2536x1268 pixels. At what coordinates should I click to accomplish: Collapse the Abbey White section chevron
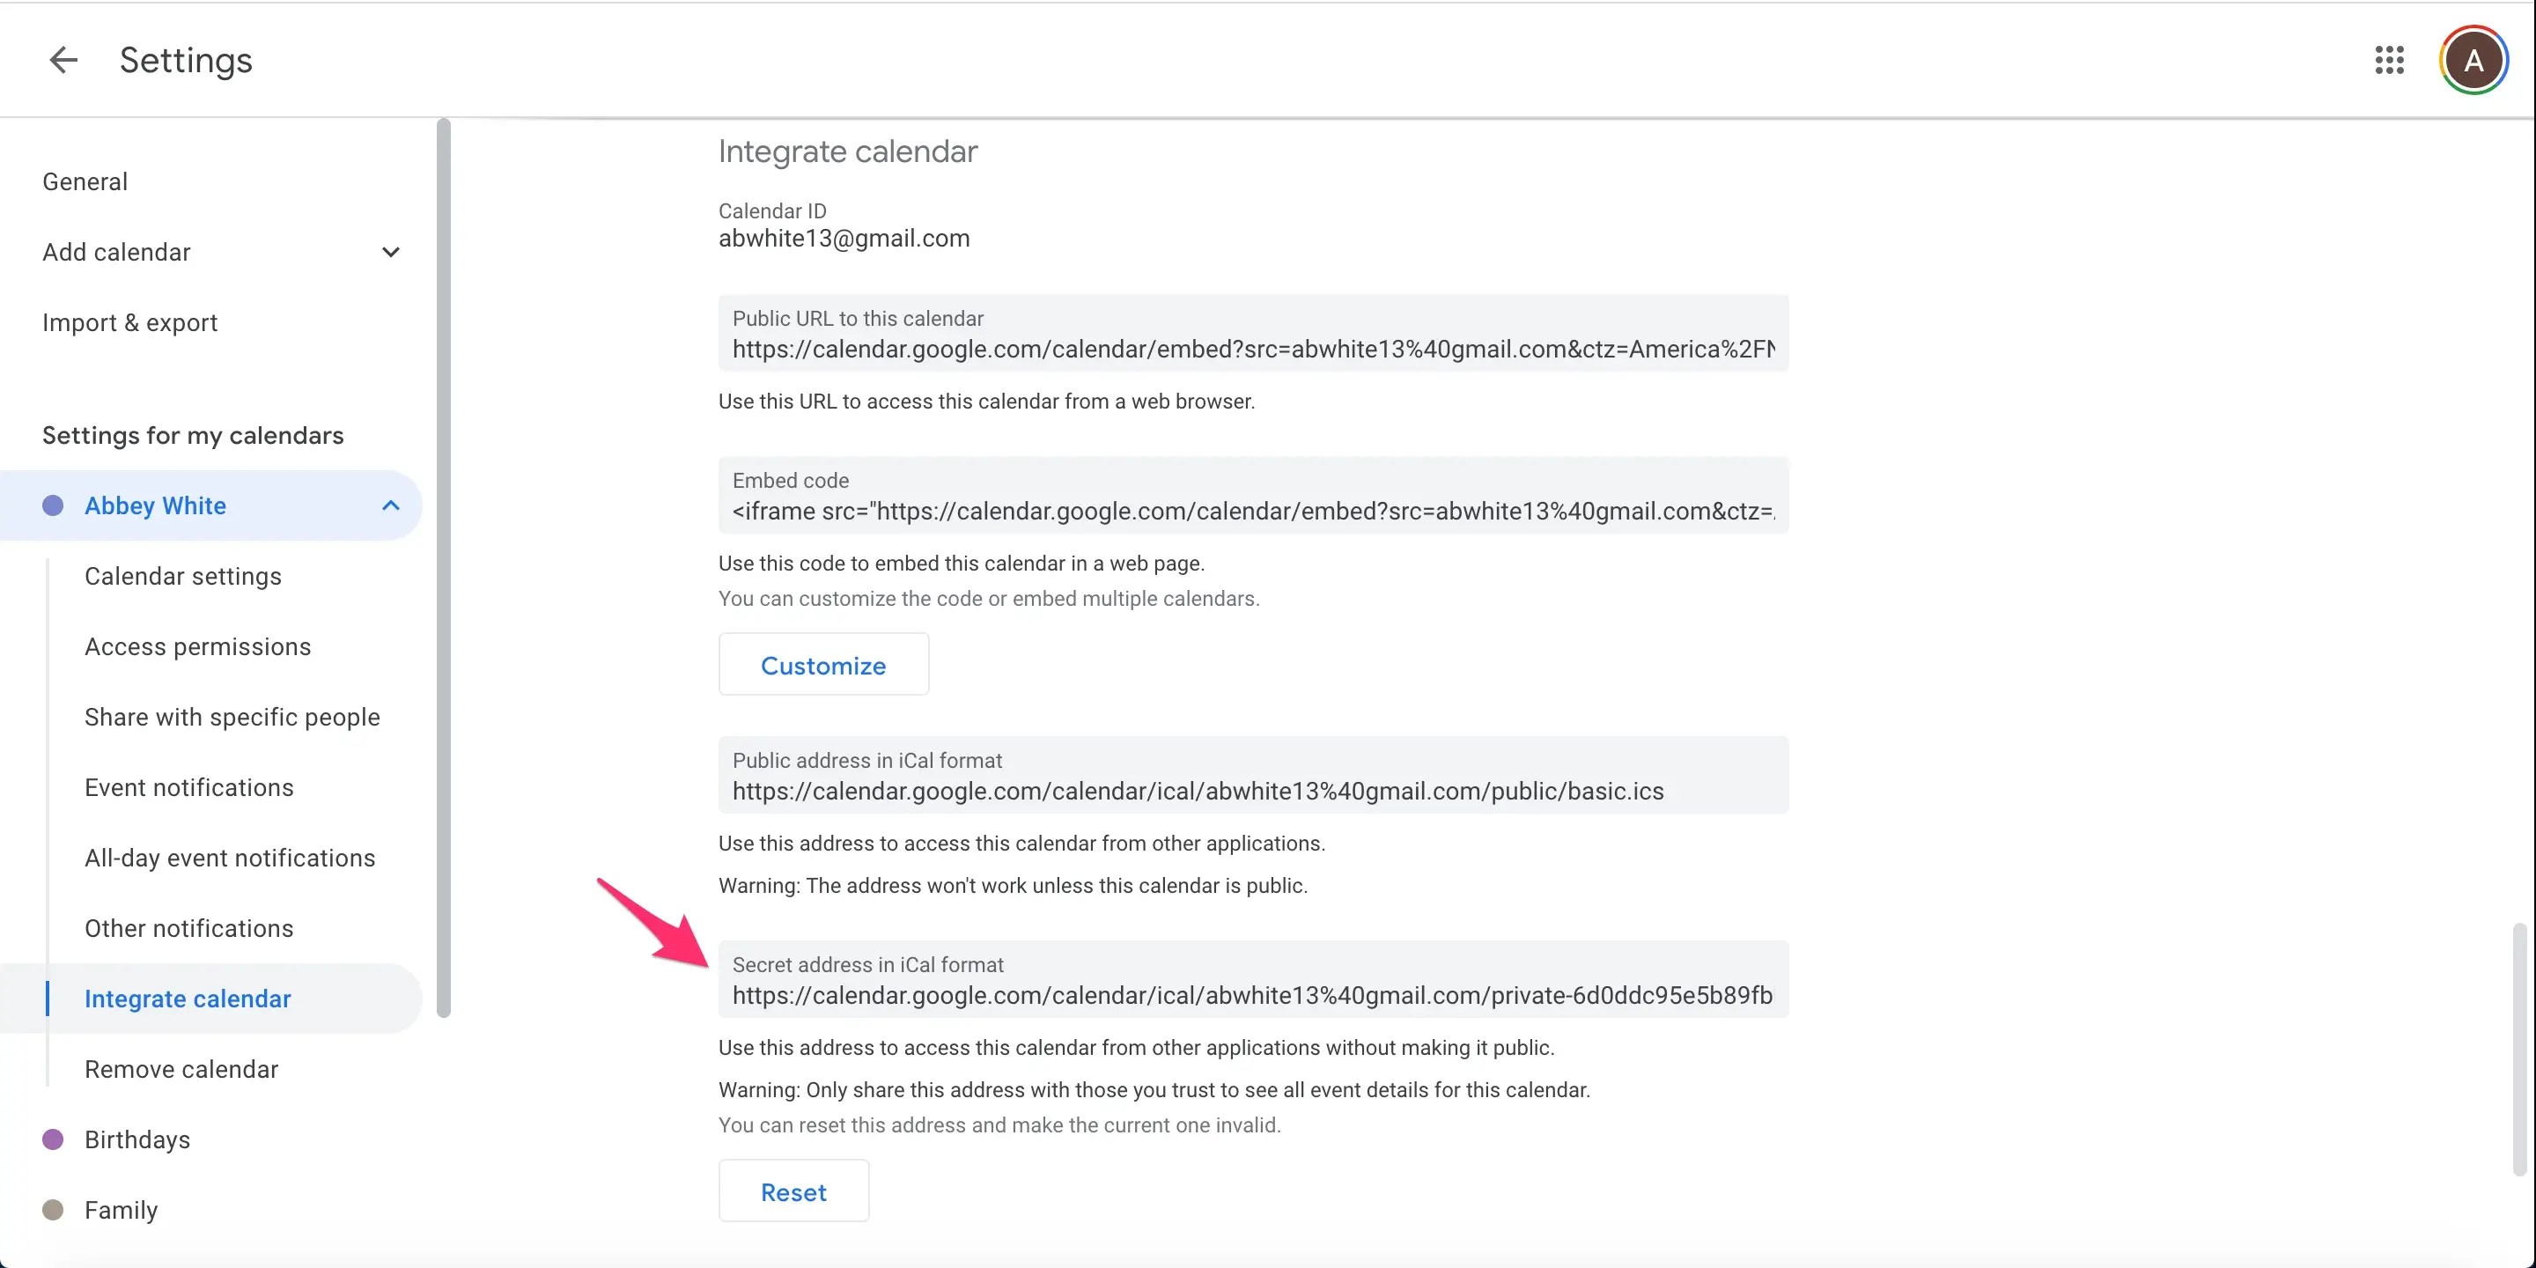391,505
